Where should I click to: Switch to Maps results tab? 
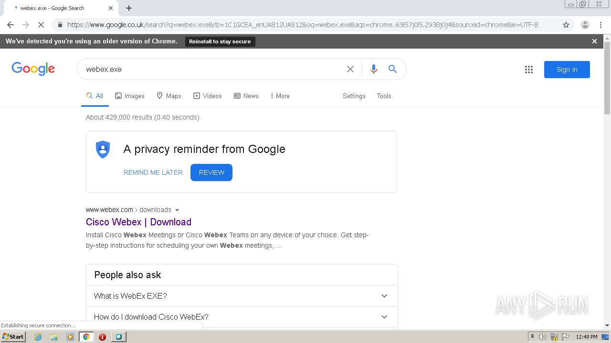(169, 96)
